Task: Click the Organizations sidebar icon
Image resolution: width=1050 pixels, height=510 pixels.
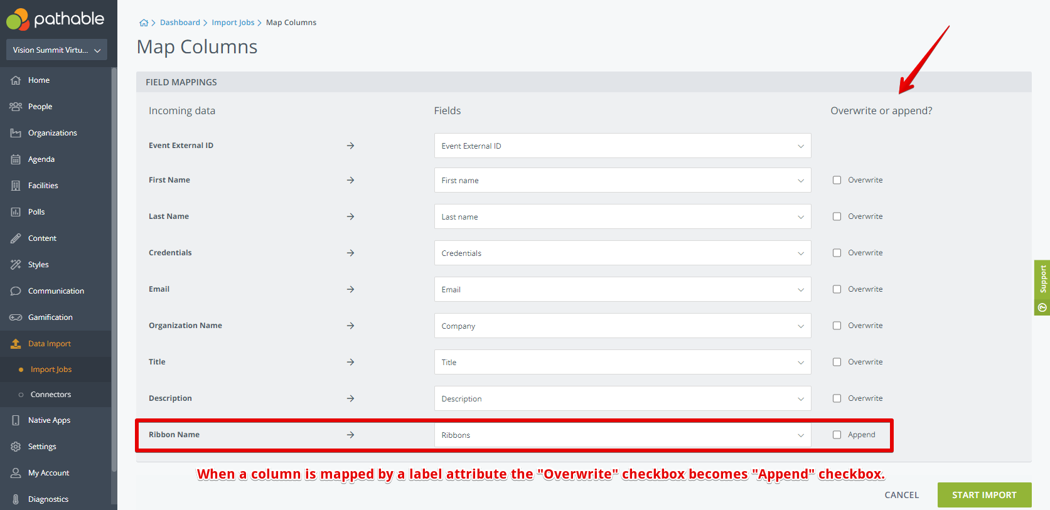Action: (x=16, y=133)
